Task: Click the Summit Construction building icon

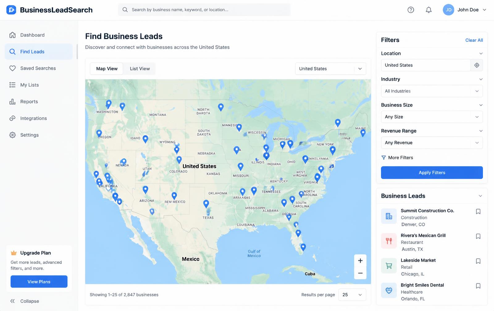Action: pos(389,216)
